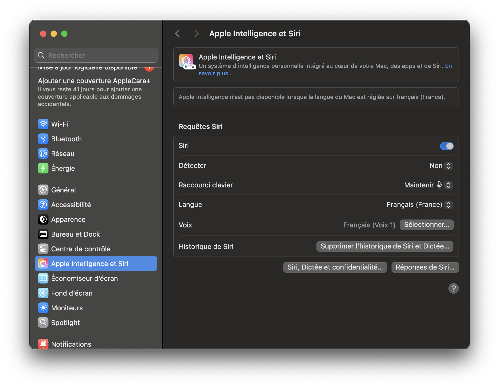
Task: Open the Bluetooth settings pane
Action: point(96,139)
